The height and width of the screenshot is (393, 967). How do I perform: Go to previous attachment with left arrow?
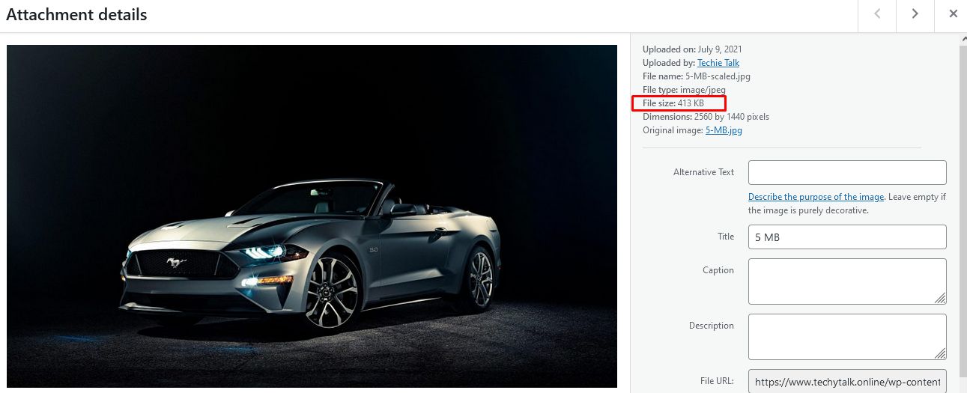pos(877,14)
